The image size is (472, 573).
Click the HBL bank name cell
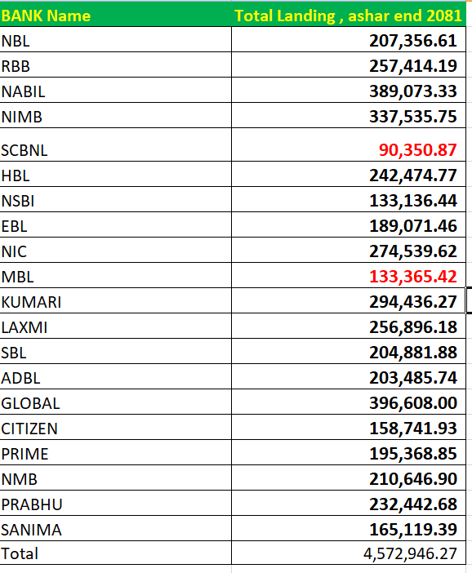(x=115, y=175)
